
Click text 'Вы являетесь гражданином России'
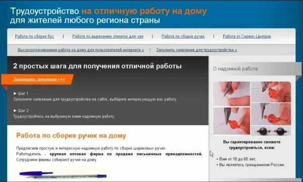252,165
